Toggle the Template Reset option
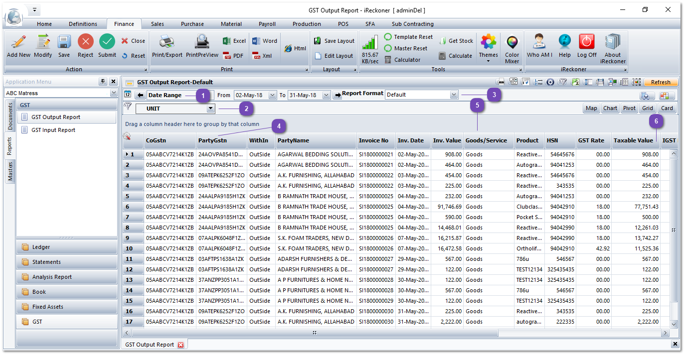This screenshot has height=355, width=685. coord(388,37)
